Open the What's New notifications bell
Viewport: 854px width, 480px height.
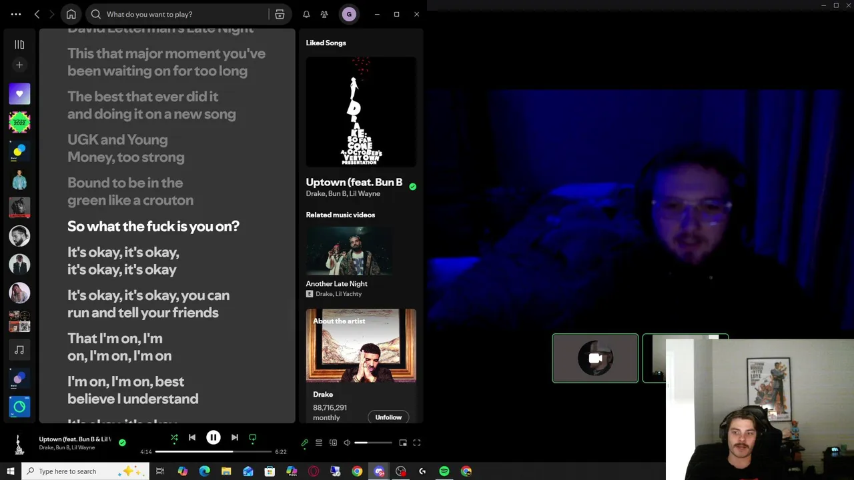306,14
